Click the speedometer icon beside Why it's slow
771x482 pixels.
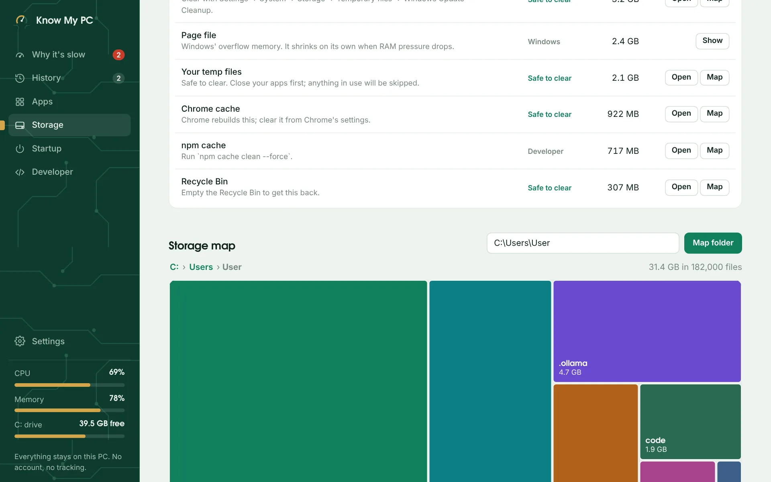(x=20, y=55)
